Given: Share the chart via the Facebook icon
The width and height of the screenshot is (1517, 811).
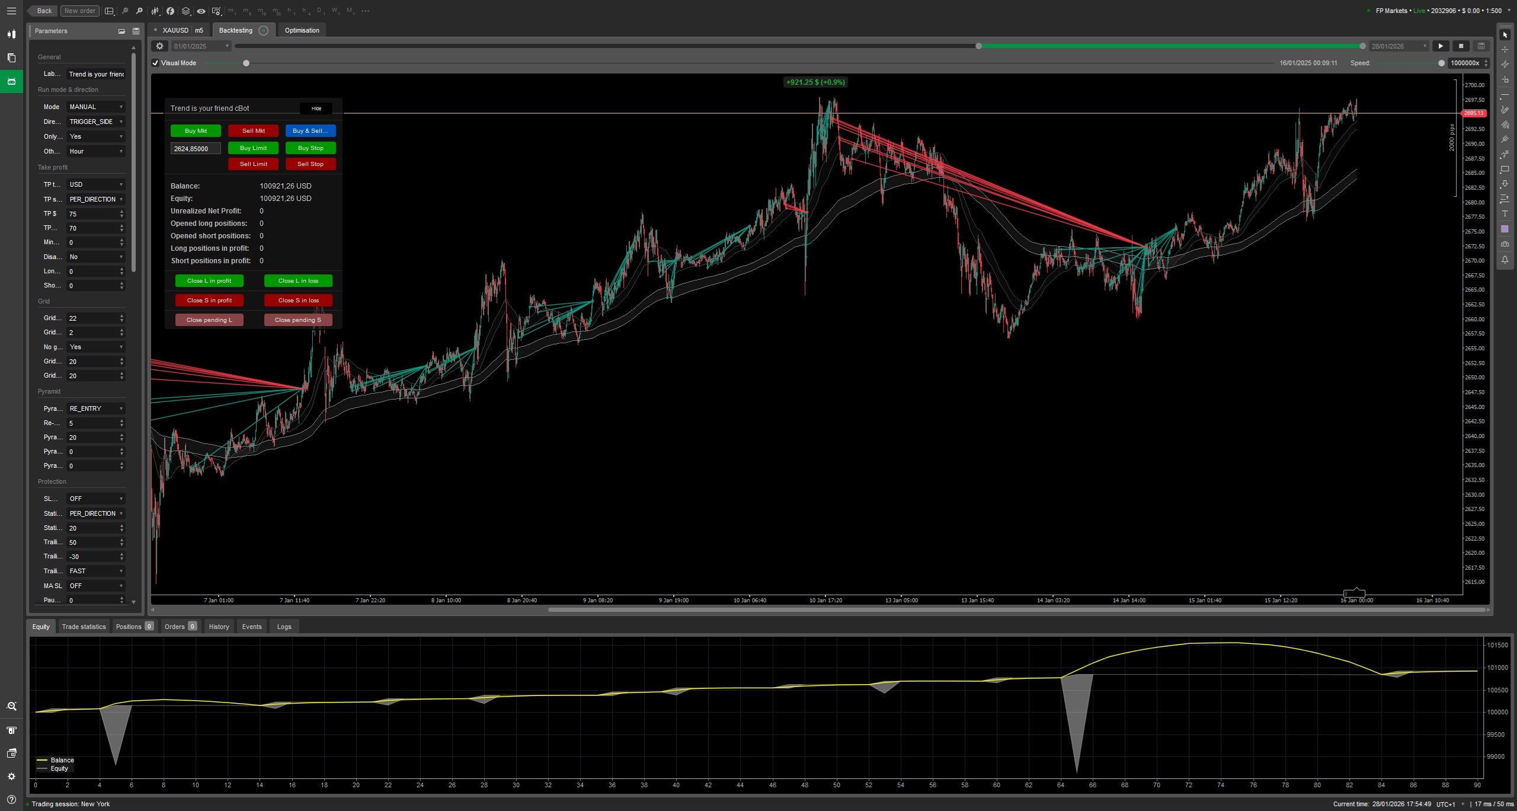Looking at the screenshot, I should point(170,11).
